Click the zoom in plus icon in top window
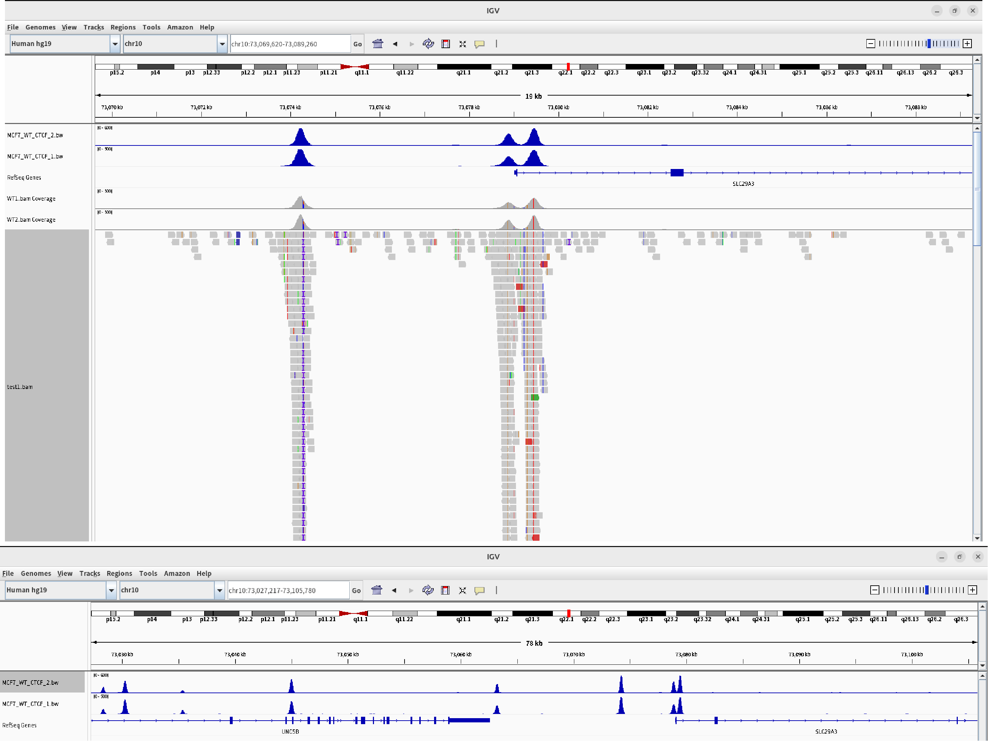The width and height of the screenshot is (988, 741). (x=967, y=43)
